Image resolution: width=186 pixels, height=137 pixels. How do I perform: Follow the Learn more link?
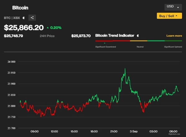[174, 36]
